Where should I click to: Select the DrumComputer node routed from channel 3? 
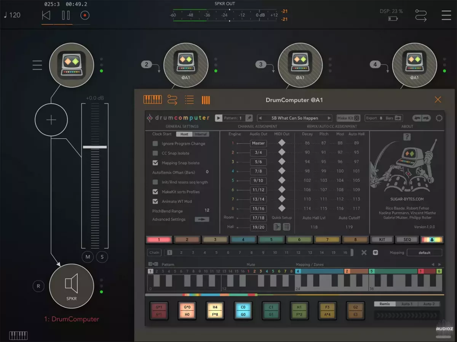tap(300, 65)
